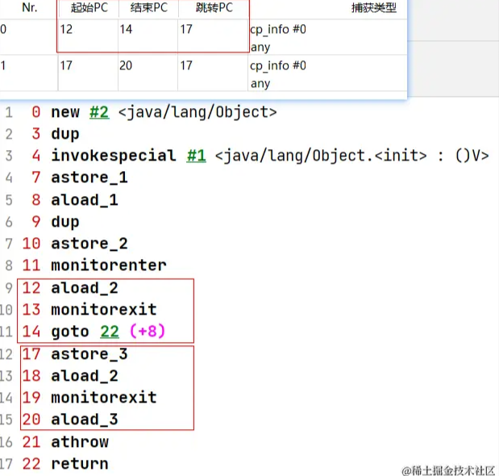Select end PC cell 14 in row 0
The height and width of the screenshot is (476, 499).
click(126, 29)
